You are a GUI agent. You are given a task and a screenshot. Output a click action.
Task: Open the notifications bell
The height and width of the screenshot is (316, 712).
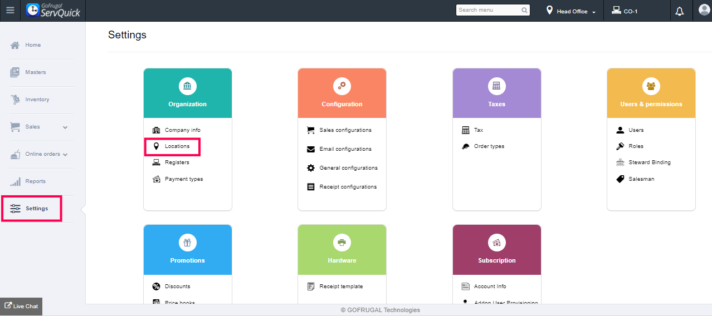[680, 11]
